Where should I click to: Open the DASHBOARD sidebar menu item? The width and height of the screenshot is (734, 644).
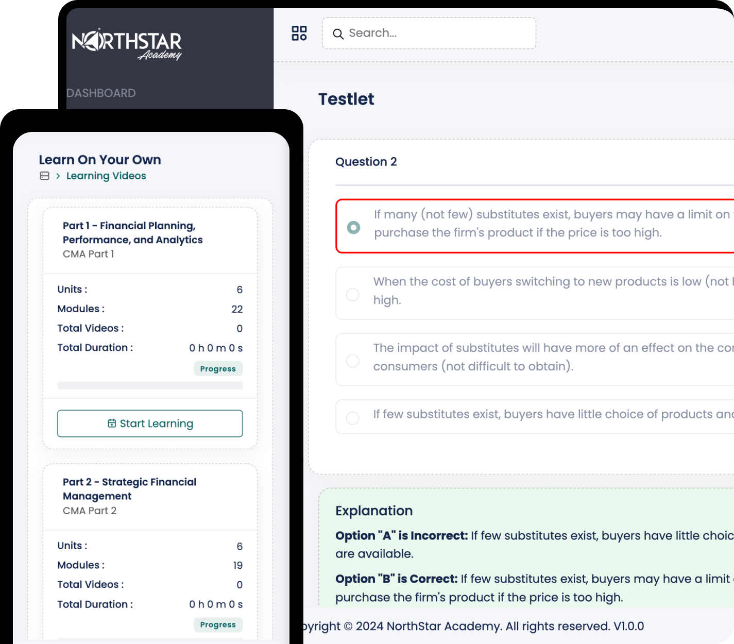click(101, 93)
